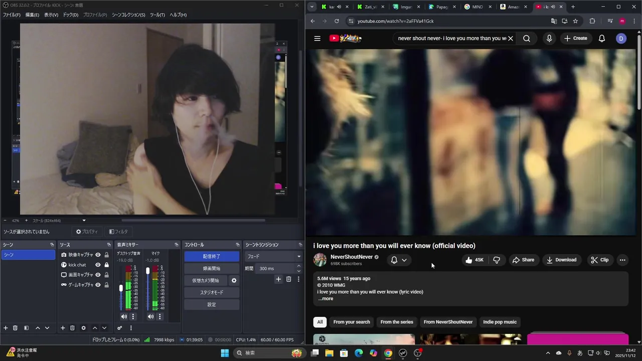Increase transition duration stepper up
Screen dimensions: 642x361
click(x=299, y=266)
